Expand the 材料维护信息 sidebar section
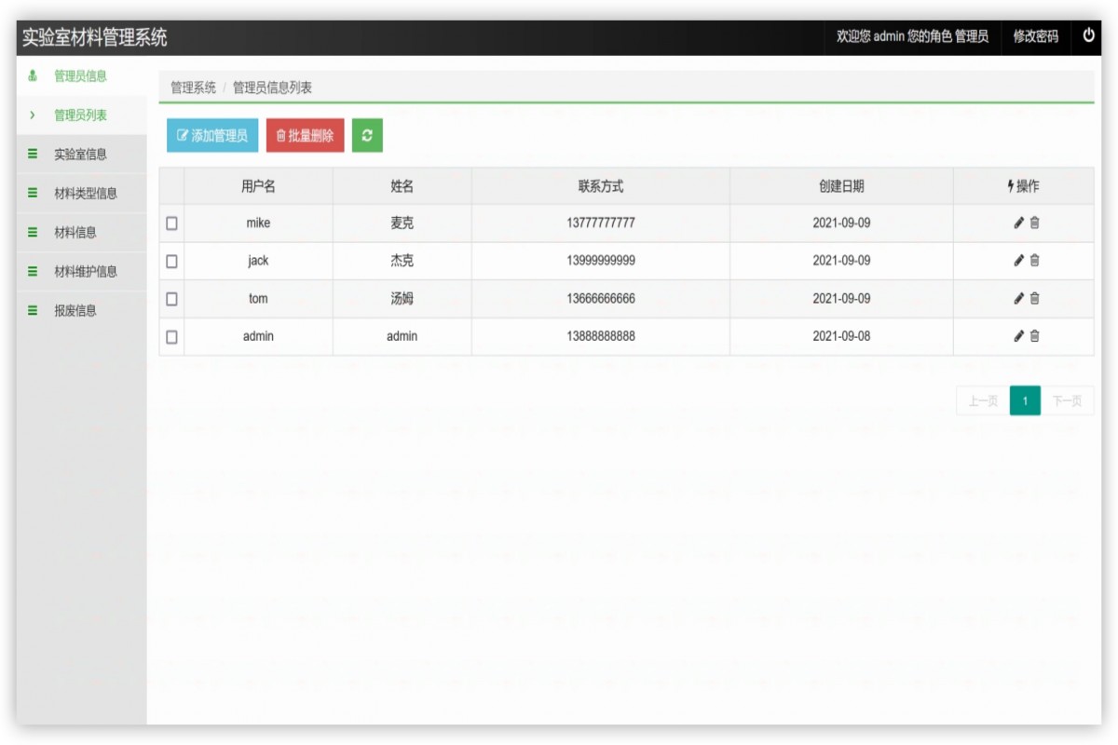Screen dimensions: 1118x745 point(86,272)
